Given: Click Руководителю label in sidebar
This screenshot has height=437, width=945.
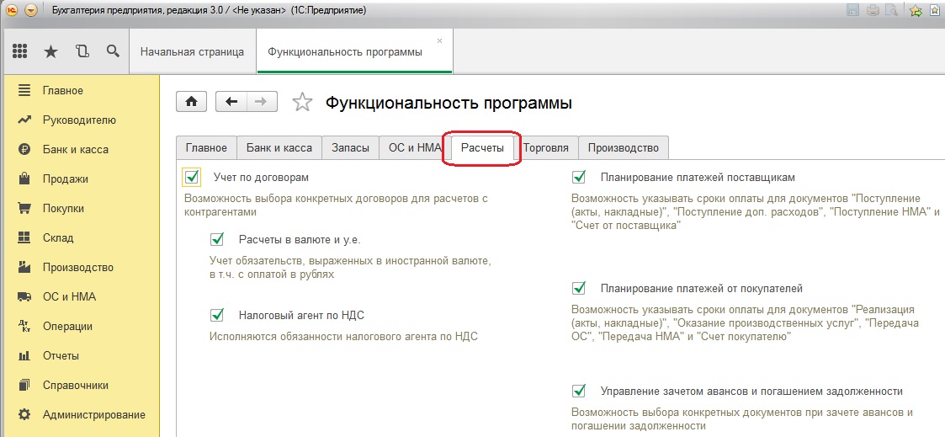Looking at the screenshot, I should click(x=79, y=120).
